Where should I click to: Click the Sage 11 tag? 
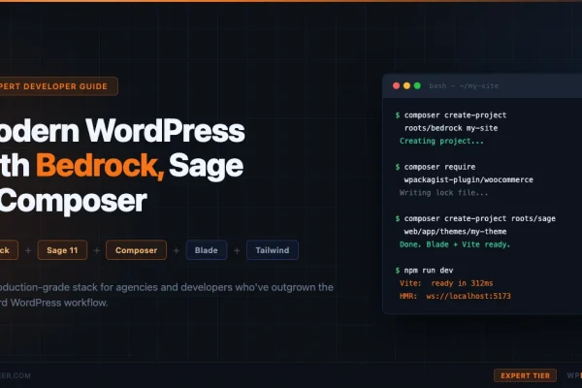coord(62,250)
